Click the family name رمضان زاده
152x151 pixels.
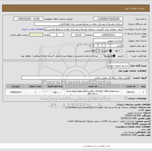tap(129, 132)
